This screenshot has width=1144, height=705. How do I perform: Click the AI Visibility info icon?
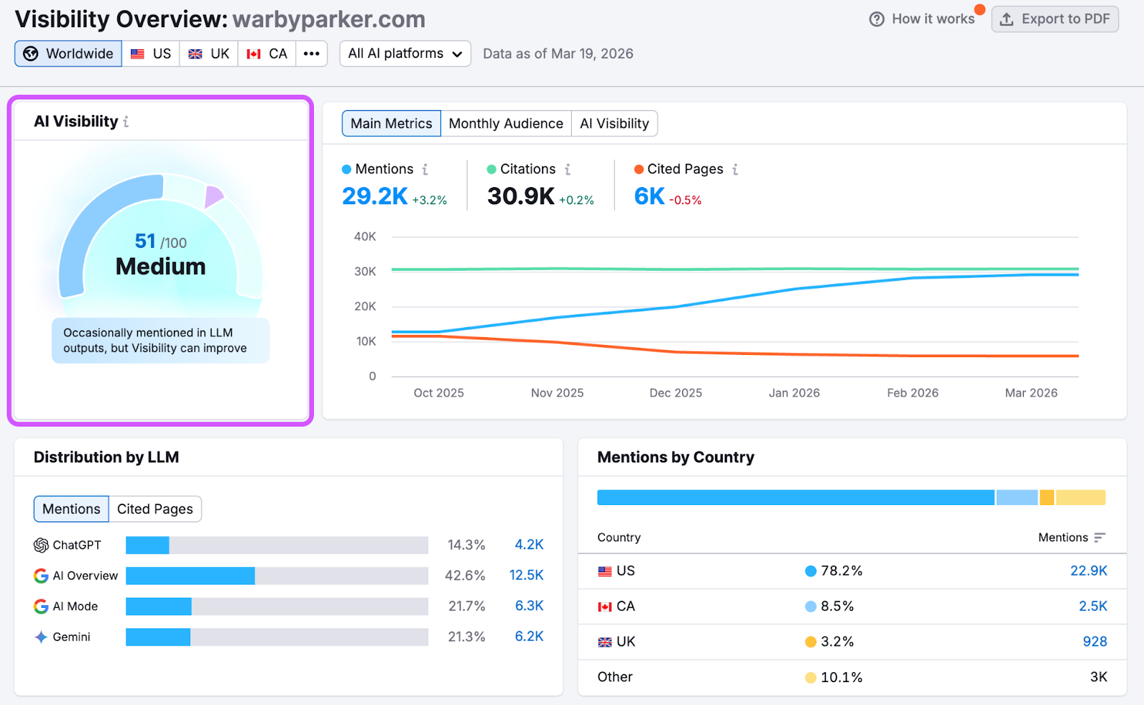click(127, 122)
